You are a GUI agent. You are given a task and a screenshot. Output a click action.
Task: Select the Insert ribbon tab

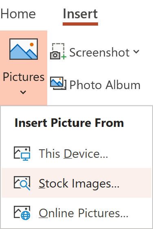[80, 14]
